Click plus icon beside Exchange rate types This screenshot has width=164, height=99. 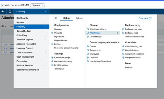point(123,29)
